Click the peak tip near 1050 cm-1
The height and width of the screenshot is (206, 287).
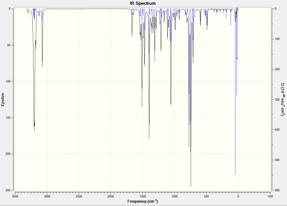(x=171, y=105)
